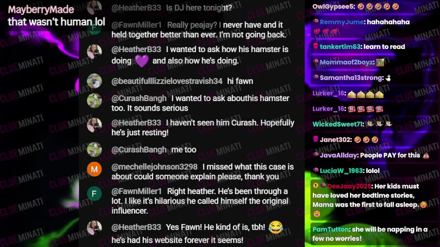Click the badge icon beside tankertim63
Image resolution: width=440 pixels, height=247 pixels.
tap(315, 46)
